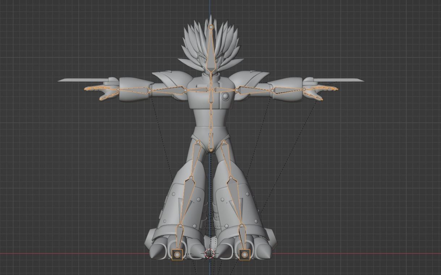The height and width of the screenshot is (275, 441).
Task: Select the square foot control on screen-left
Action: click(x=177, y=254)
